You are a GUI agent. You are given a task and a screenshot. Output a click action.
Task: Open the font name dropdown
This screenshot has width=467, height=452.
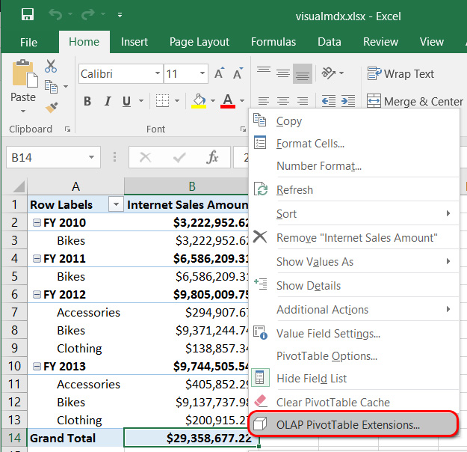pyautogui.click(x=158, y=74)
